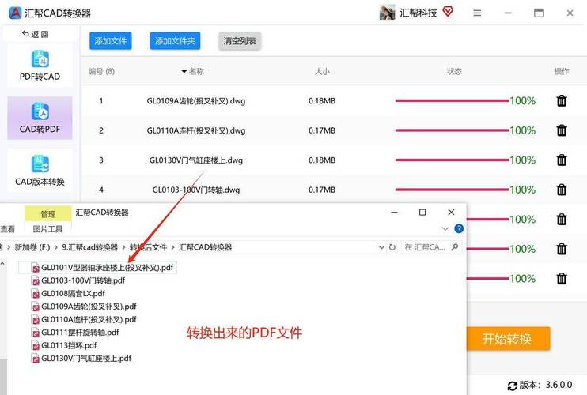Open Explorer help question mark icon
This screenshot has height=395, width=587.
pyautogui.click(x=459, y=228)
